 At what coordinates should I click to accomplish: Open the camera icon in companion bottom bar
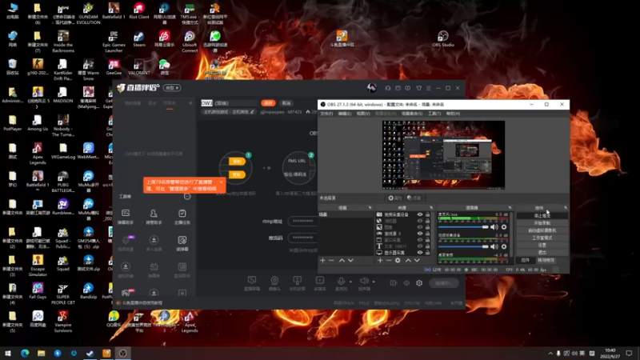click(274, 282)
